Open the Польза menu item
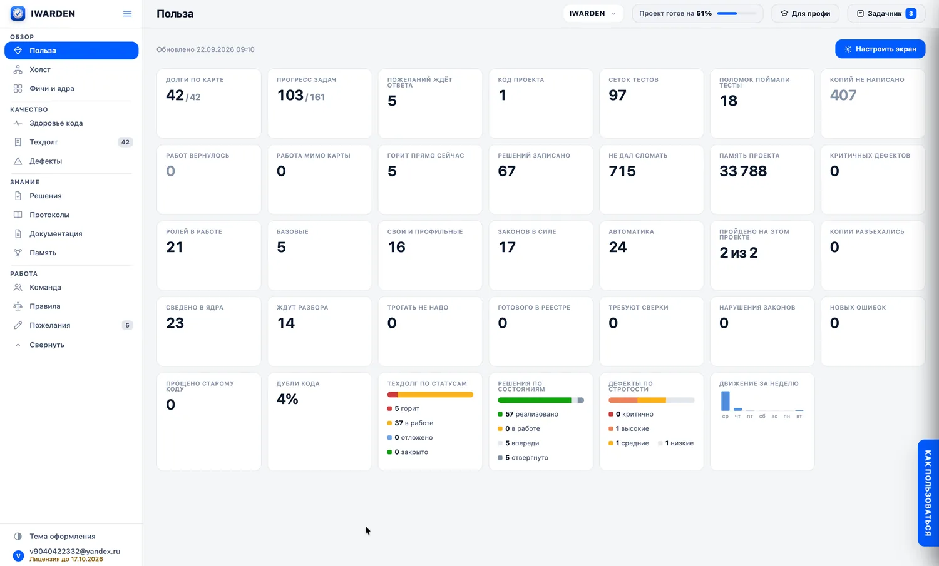The width and height of the screenshot is (939, 566). click(71, 51)
